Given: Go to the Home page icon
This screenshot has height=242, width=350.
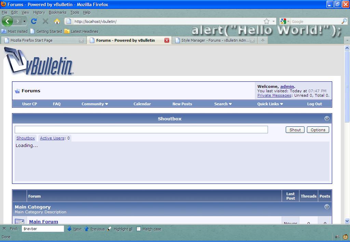Looking at the screenshot, I should coord(57,21).
